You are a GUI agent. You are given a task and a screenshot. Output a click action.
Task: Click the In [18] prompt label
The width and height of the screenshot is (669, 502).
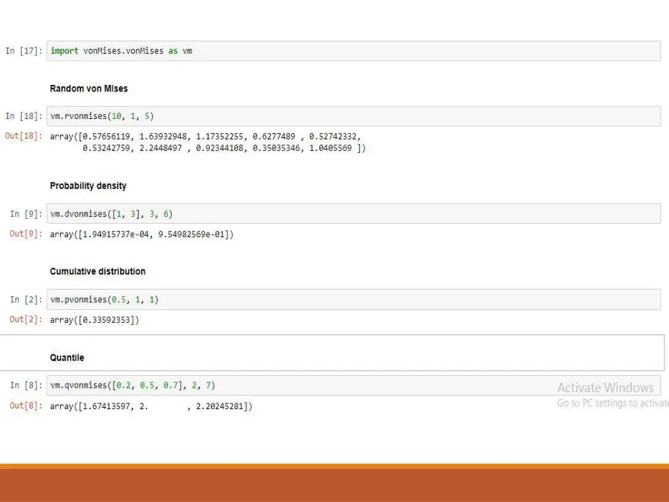tap(24, 116)
